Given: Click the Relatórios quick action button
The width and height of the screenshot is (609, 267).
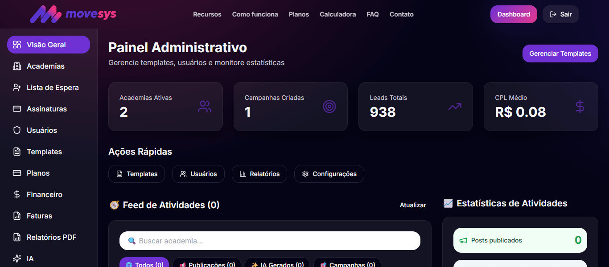Looking at the screenshot, I should (x=259, y=174).
